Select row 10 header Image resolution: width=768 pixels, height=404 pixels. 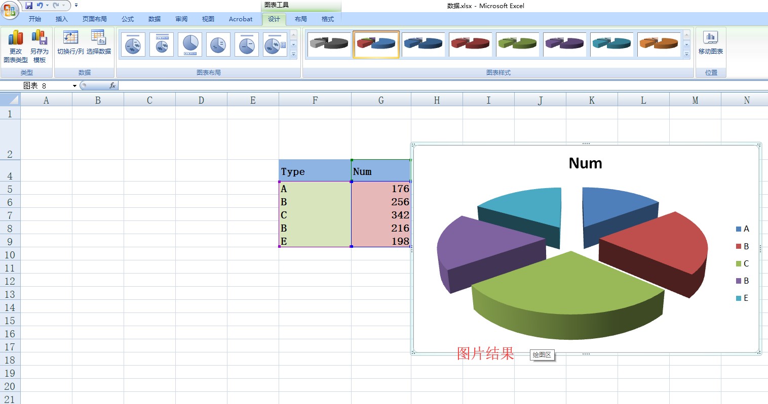pos(10,255)
